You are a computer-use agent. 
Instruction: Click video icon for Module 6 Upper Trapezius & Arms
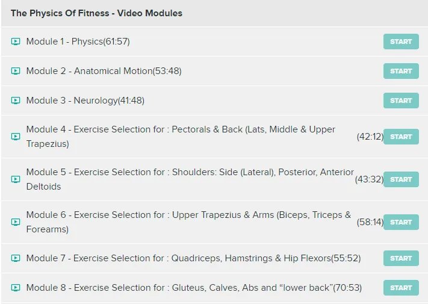[x=16, y=222]
